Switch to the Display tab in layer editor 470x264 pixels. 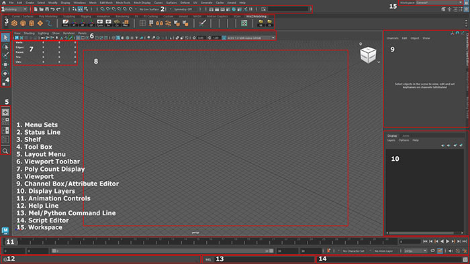click(392, 136)
